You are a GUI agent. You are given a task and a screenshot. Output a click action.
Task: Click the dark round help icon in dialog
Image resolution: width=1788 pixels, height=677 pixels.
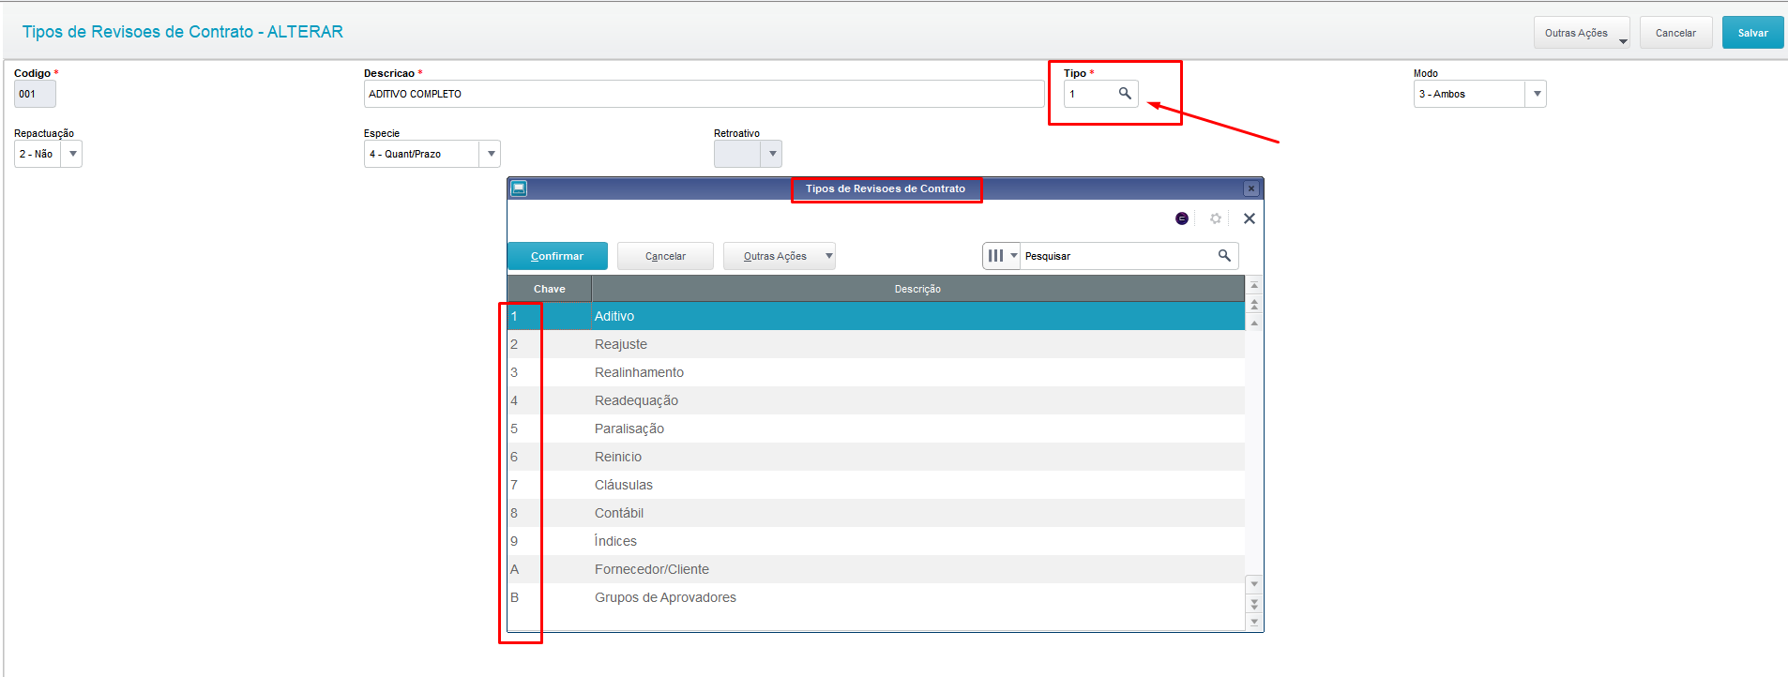point(1182,218)
